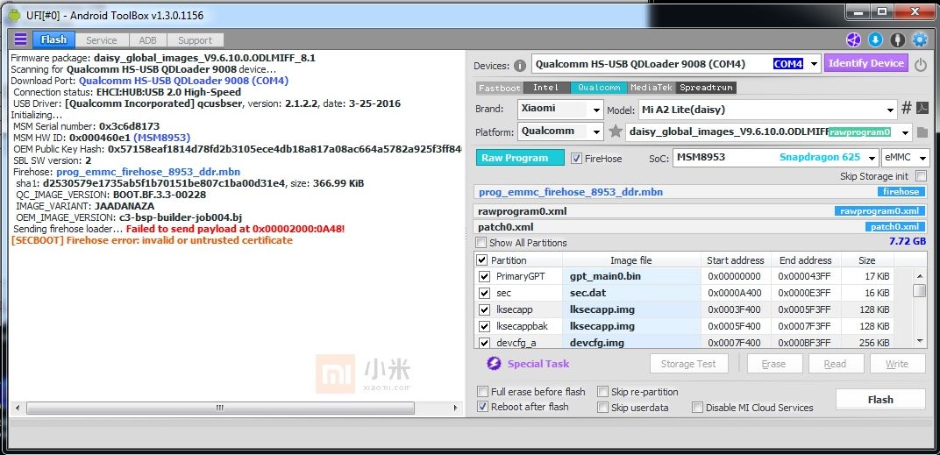Select the Spreadtrum mode tab
This screenshot has height=455, width=940.
coord(706,88)
